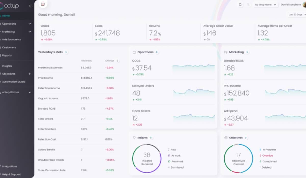Viewport: 306px width, 178px height.
Task: Open Operations card arrow
Action: [x=157, y=52]
